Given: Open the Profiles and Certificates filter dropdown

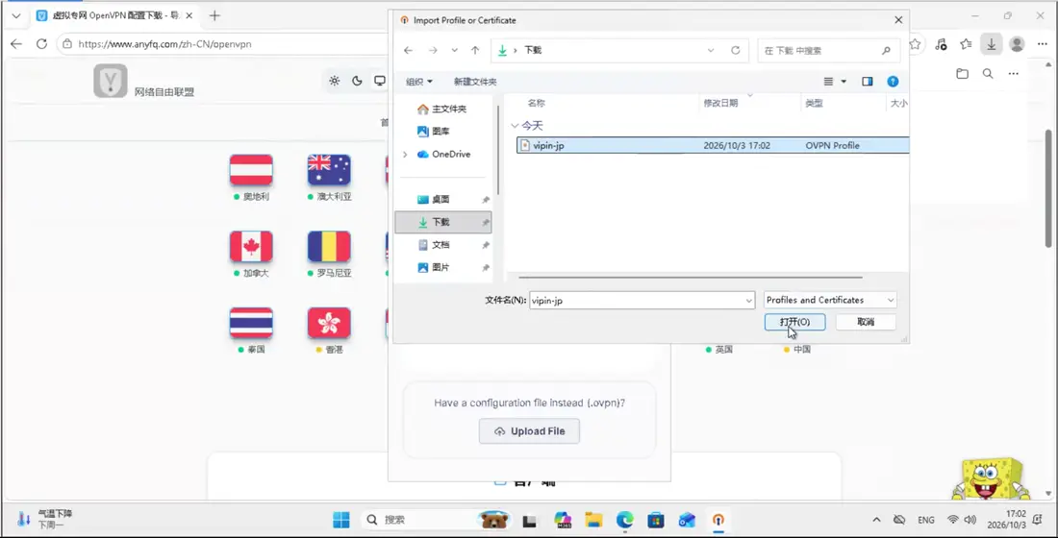Looking at the screenshot, I should pos(830,300).
